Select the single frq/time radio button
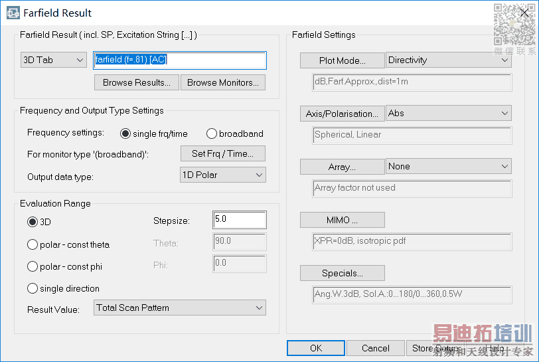This screenshot has height=362, width=539. tap(125, 134)
